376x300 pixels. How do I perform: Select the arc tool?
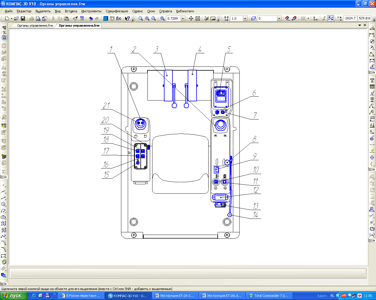pyautogui.click(x=4, y=211)
